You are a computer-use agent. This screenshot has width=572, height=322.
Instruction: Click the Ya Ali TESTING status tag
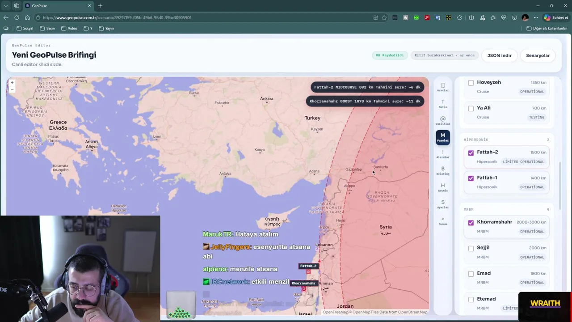click(536, 117)
